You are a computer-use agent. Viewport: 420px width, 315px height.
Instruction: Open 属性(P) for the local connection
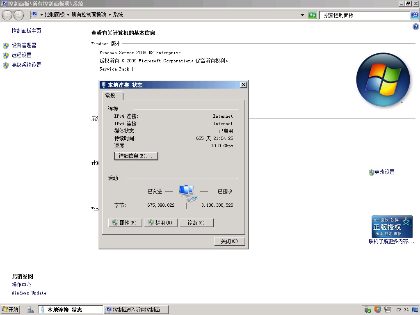click(125, 223)
